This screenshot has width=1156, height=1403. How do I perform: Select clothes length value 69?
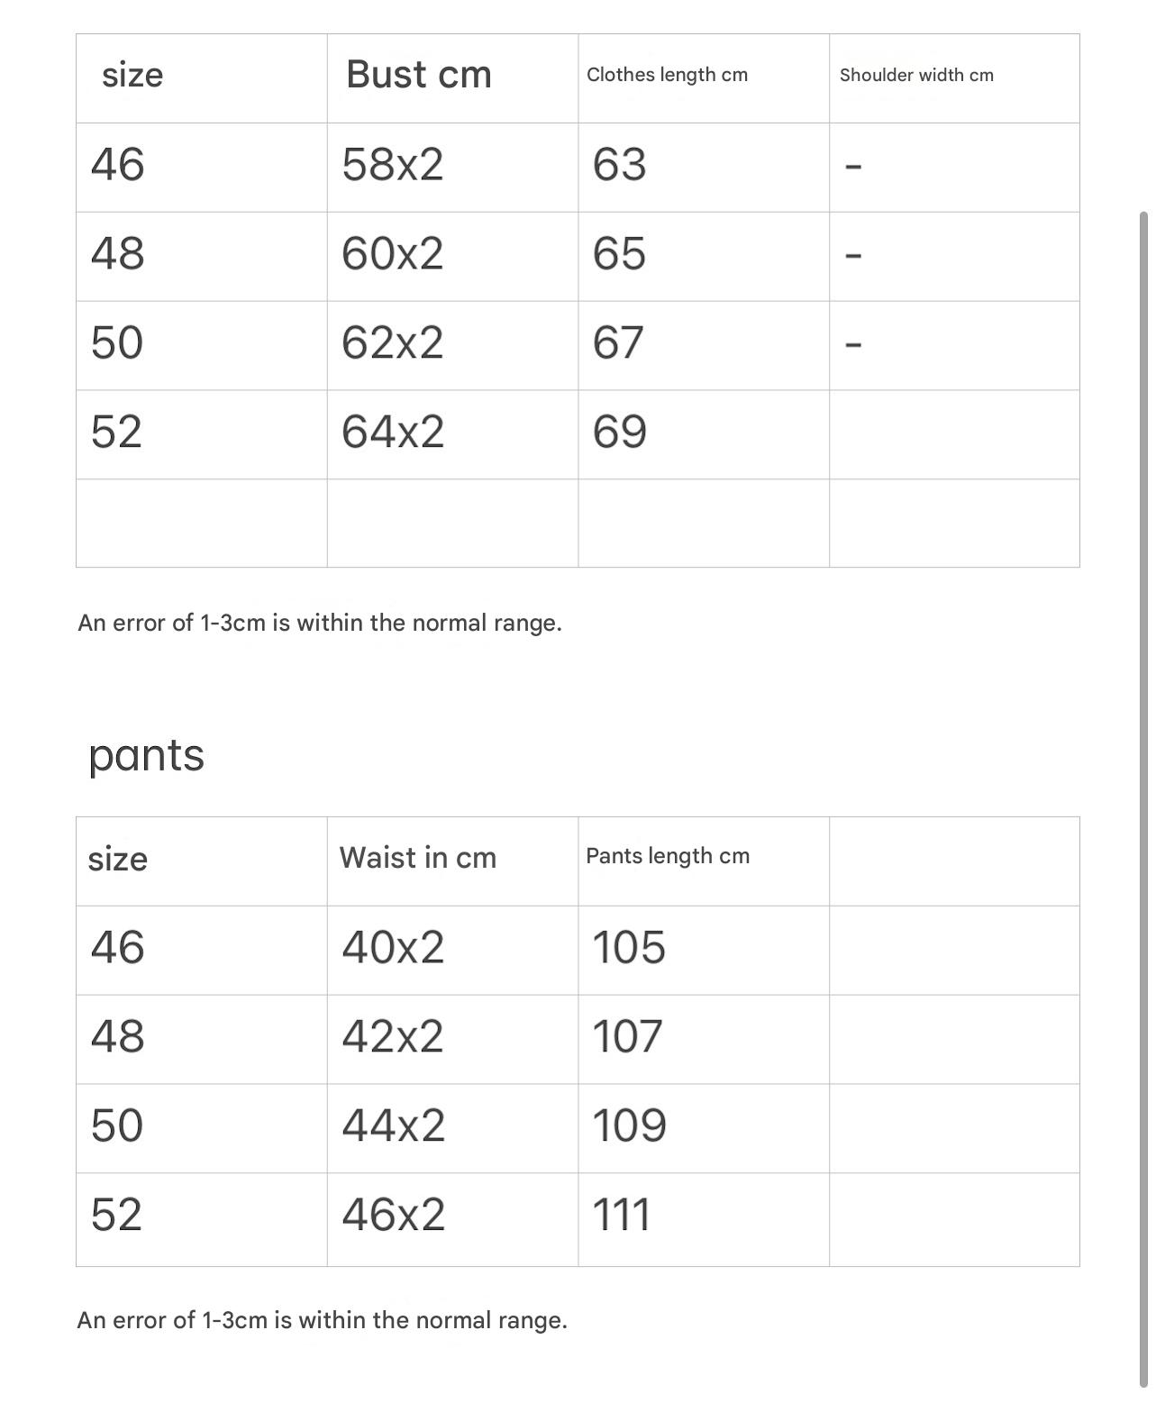[620, 432]
